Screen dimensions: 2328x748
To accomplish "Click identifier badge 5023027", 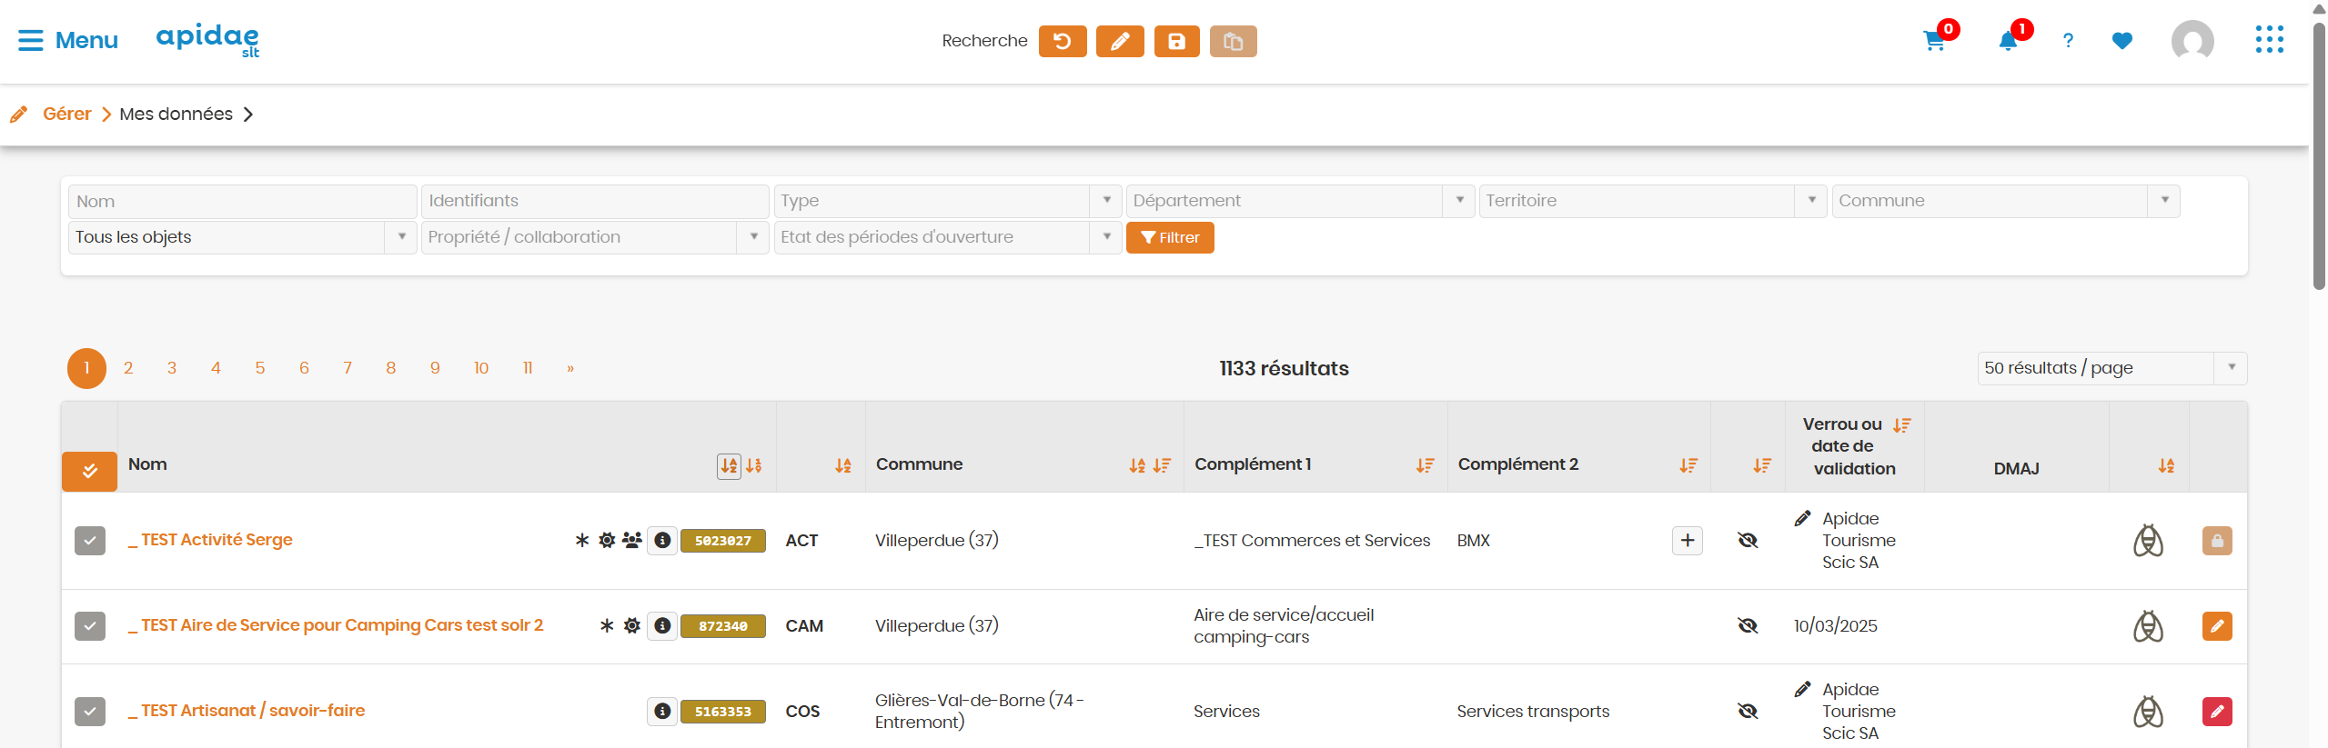I will 723,541.
